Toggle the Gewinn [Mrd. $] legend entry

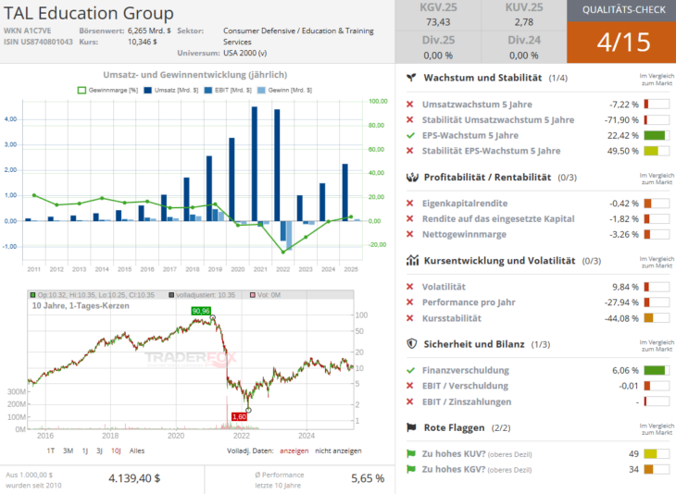pyautogui.click(x=284, y=90)
